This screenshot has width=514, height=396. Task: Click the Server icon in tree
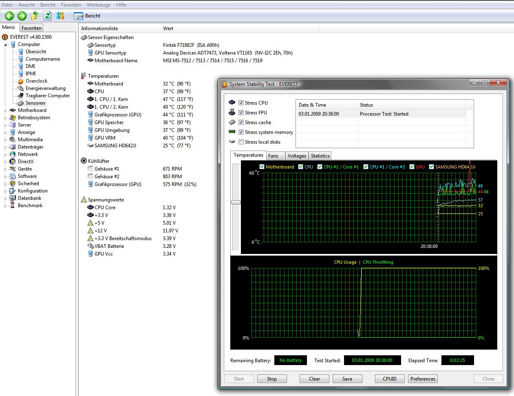point(13,125)
